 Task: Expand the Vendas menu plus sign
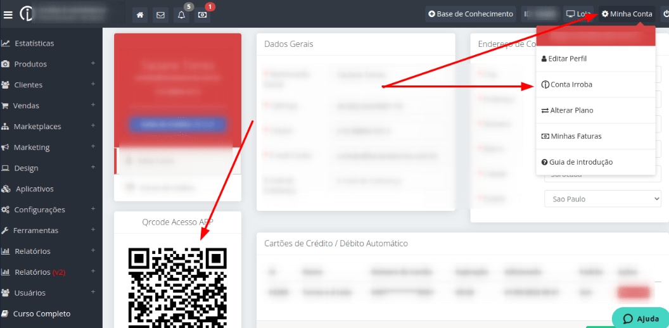93,105
